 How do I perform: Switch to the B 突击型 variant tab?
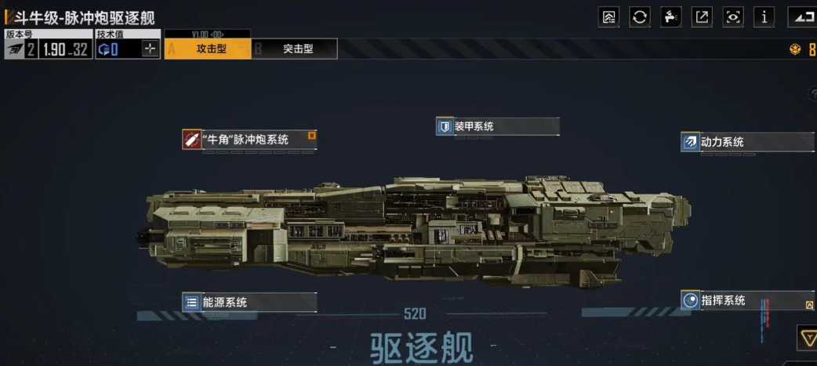point(294,49)
